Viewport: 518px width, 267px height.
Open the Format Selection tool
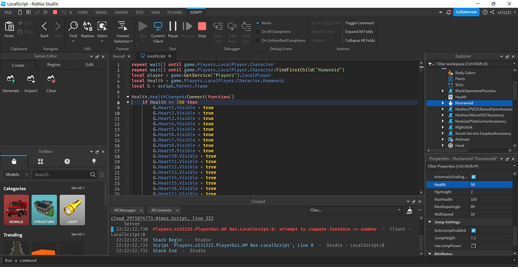click(123, 26)
